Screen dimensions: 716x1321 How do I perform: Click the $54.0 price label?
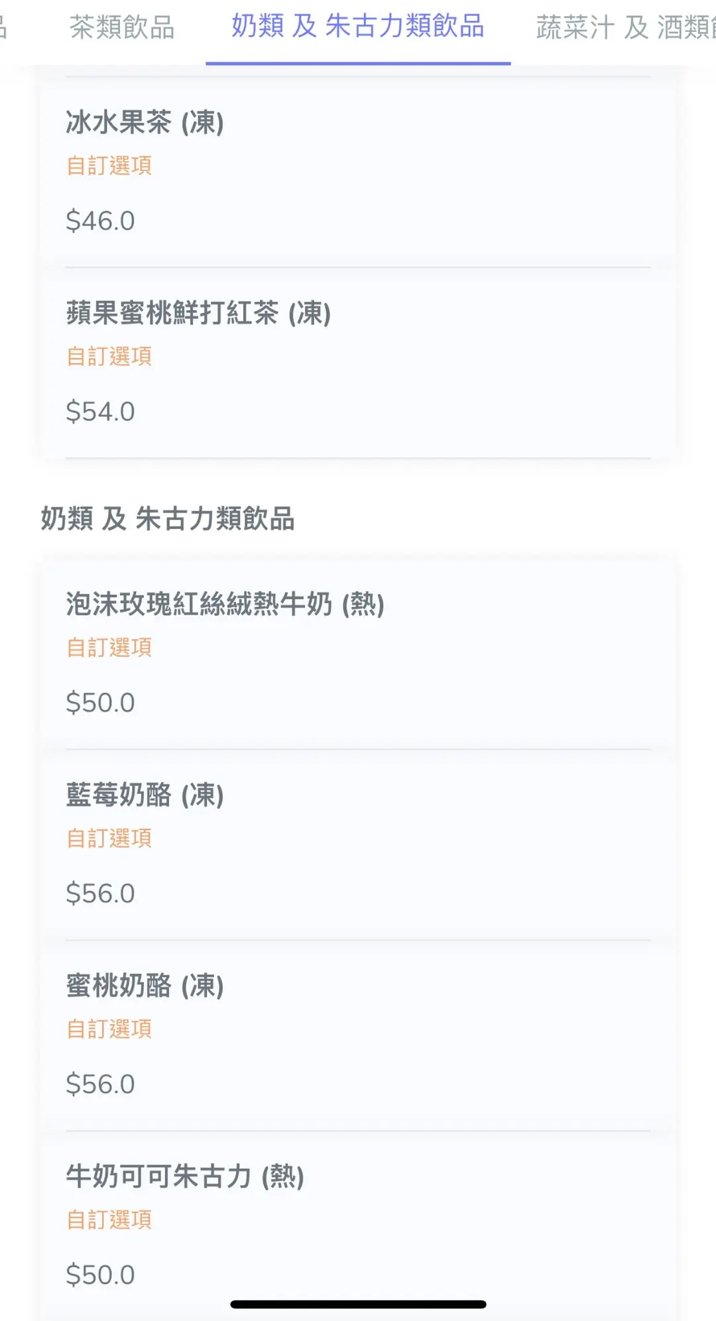click(101, 412)
